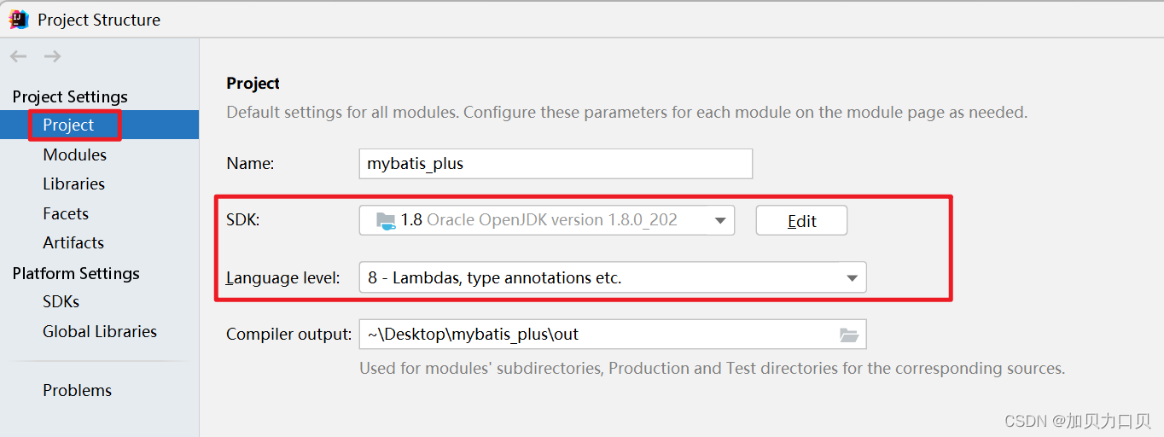Open the SDK dropdown arrow
Viewport: 1164px width, 437px height.
(719, 220)
